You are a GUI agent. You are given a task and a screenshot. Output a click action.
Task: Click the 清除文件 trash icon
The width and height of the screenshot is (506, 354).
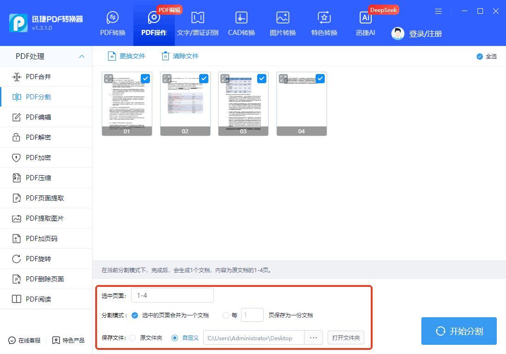165,56
